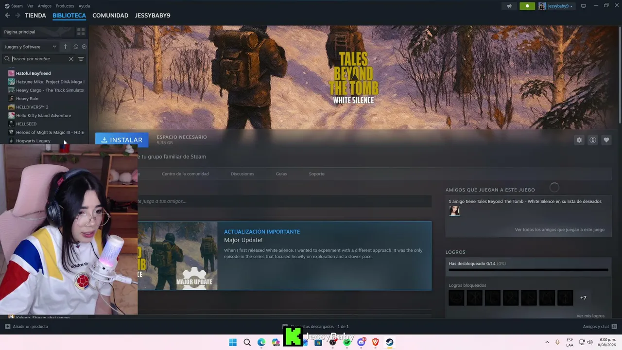Open Brave browser from taskbar
This screenshot has height=350, width=622.
pos(375,342)
